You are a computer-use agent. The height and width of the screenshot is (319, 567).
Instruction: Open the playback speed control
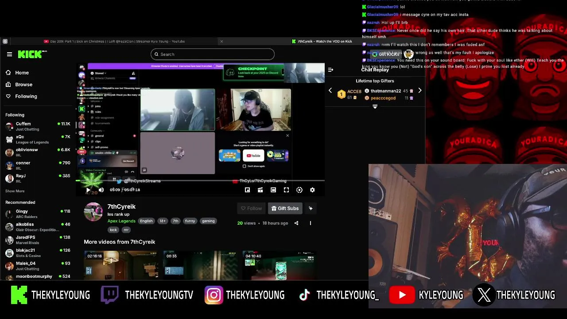299,190
